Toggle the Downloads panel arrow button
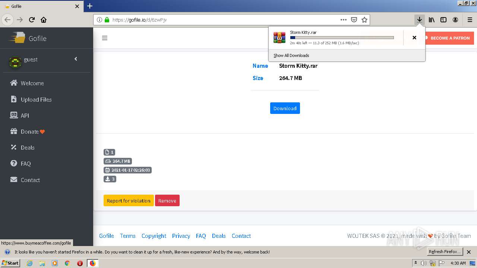Image resolution: width=477 pixels, height=268 pixels. coord(420,20)
